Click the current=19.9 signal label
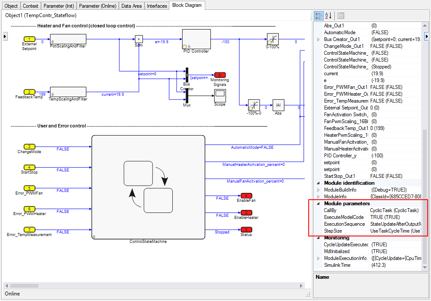 113,94
